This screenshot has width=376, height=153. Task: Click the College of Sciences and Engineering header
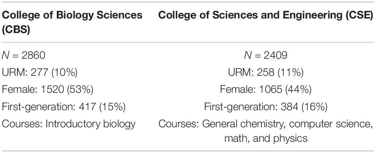coord(266,15)
